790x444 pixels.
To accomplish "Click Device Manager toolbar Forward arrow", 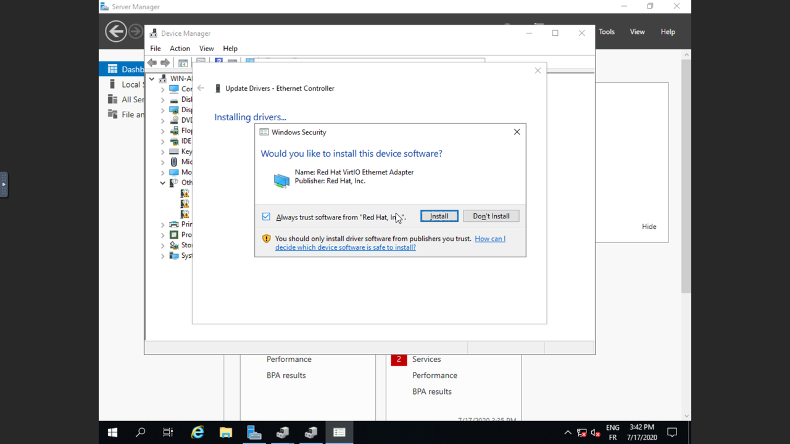I will point(165,63).
